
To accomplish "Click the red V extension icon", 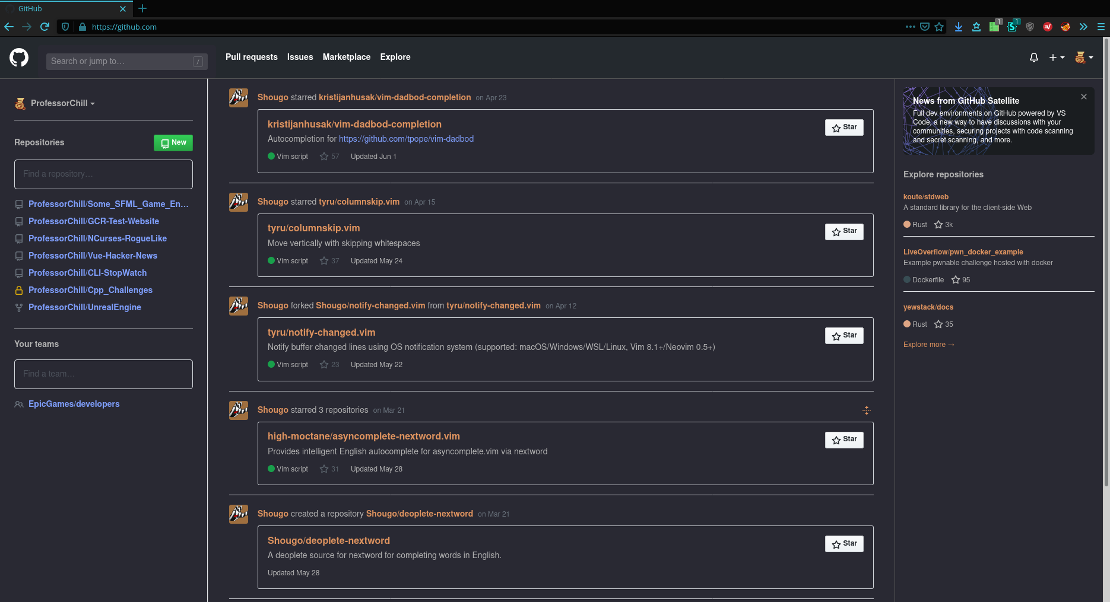I will tap(1048, 27).
